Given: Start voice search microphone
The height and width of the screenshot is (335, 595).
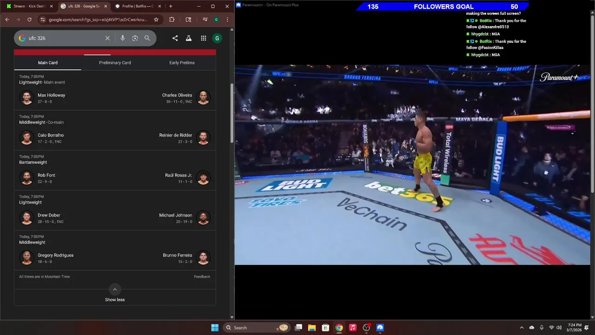Looking at the screenshot, I should (123, 38).
